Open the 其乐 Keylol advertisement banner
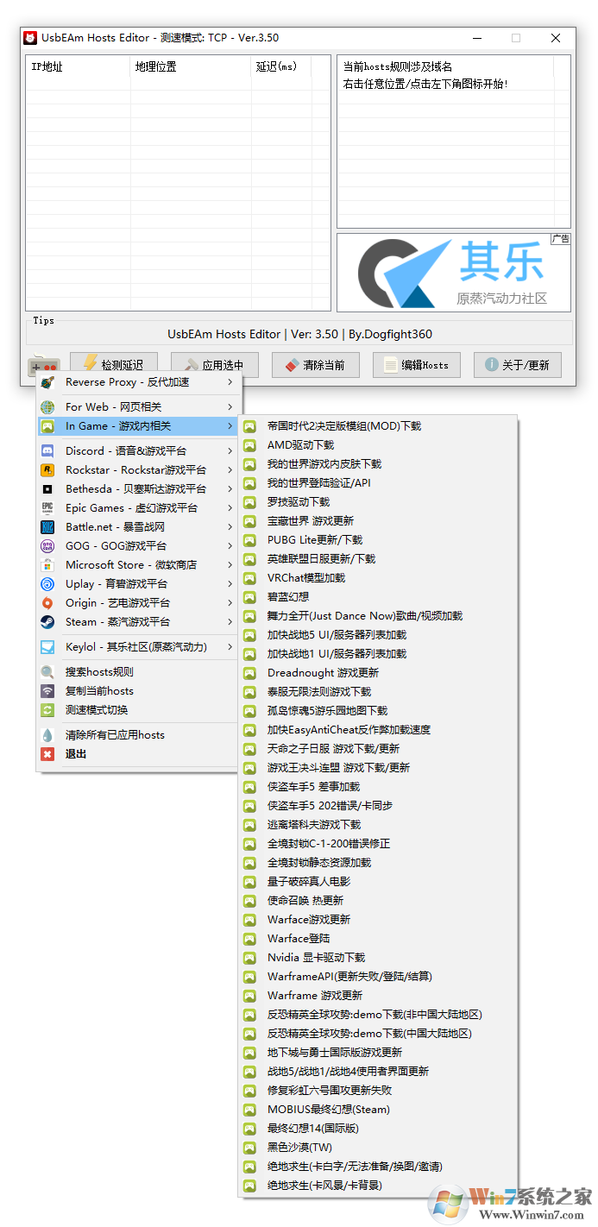The height and width of the screenshot is (1227, 598). (453, 273)
